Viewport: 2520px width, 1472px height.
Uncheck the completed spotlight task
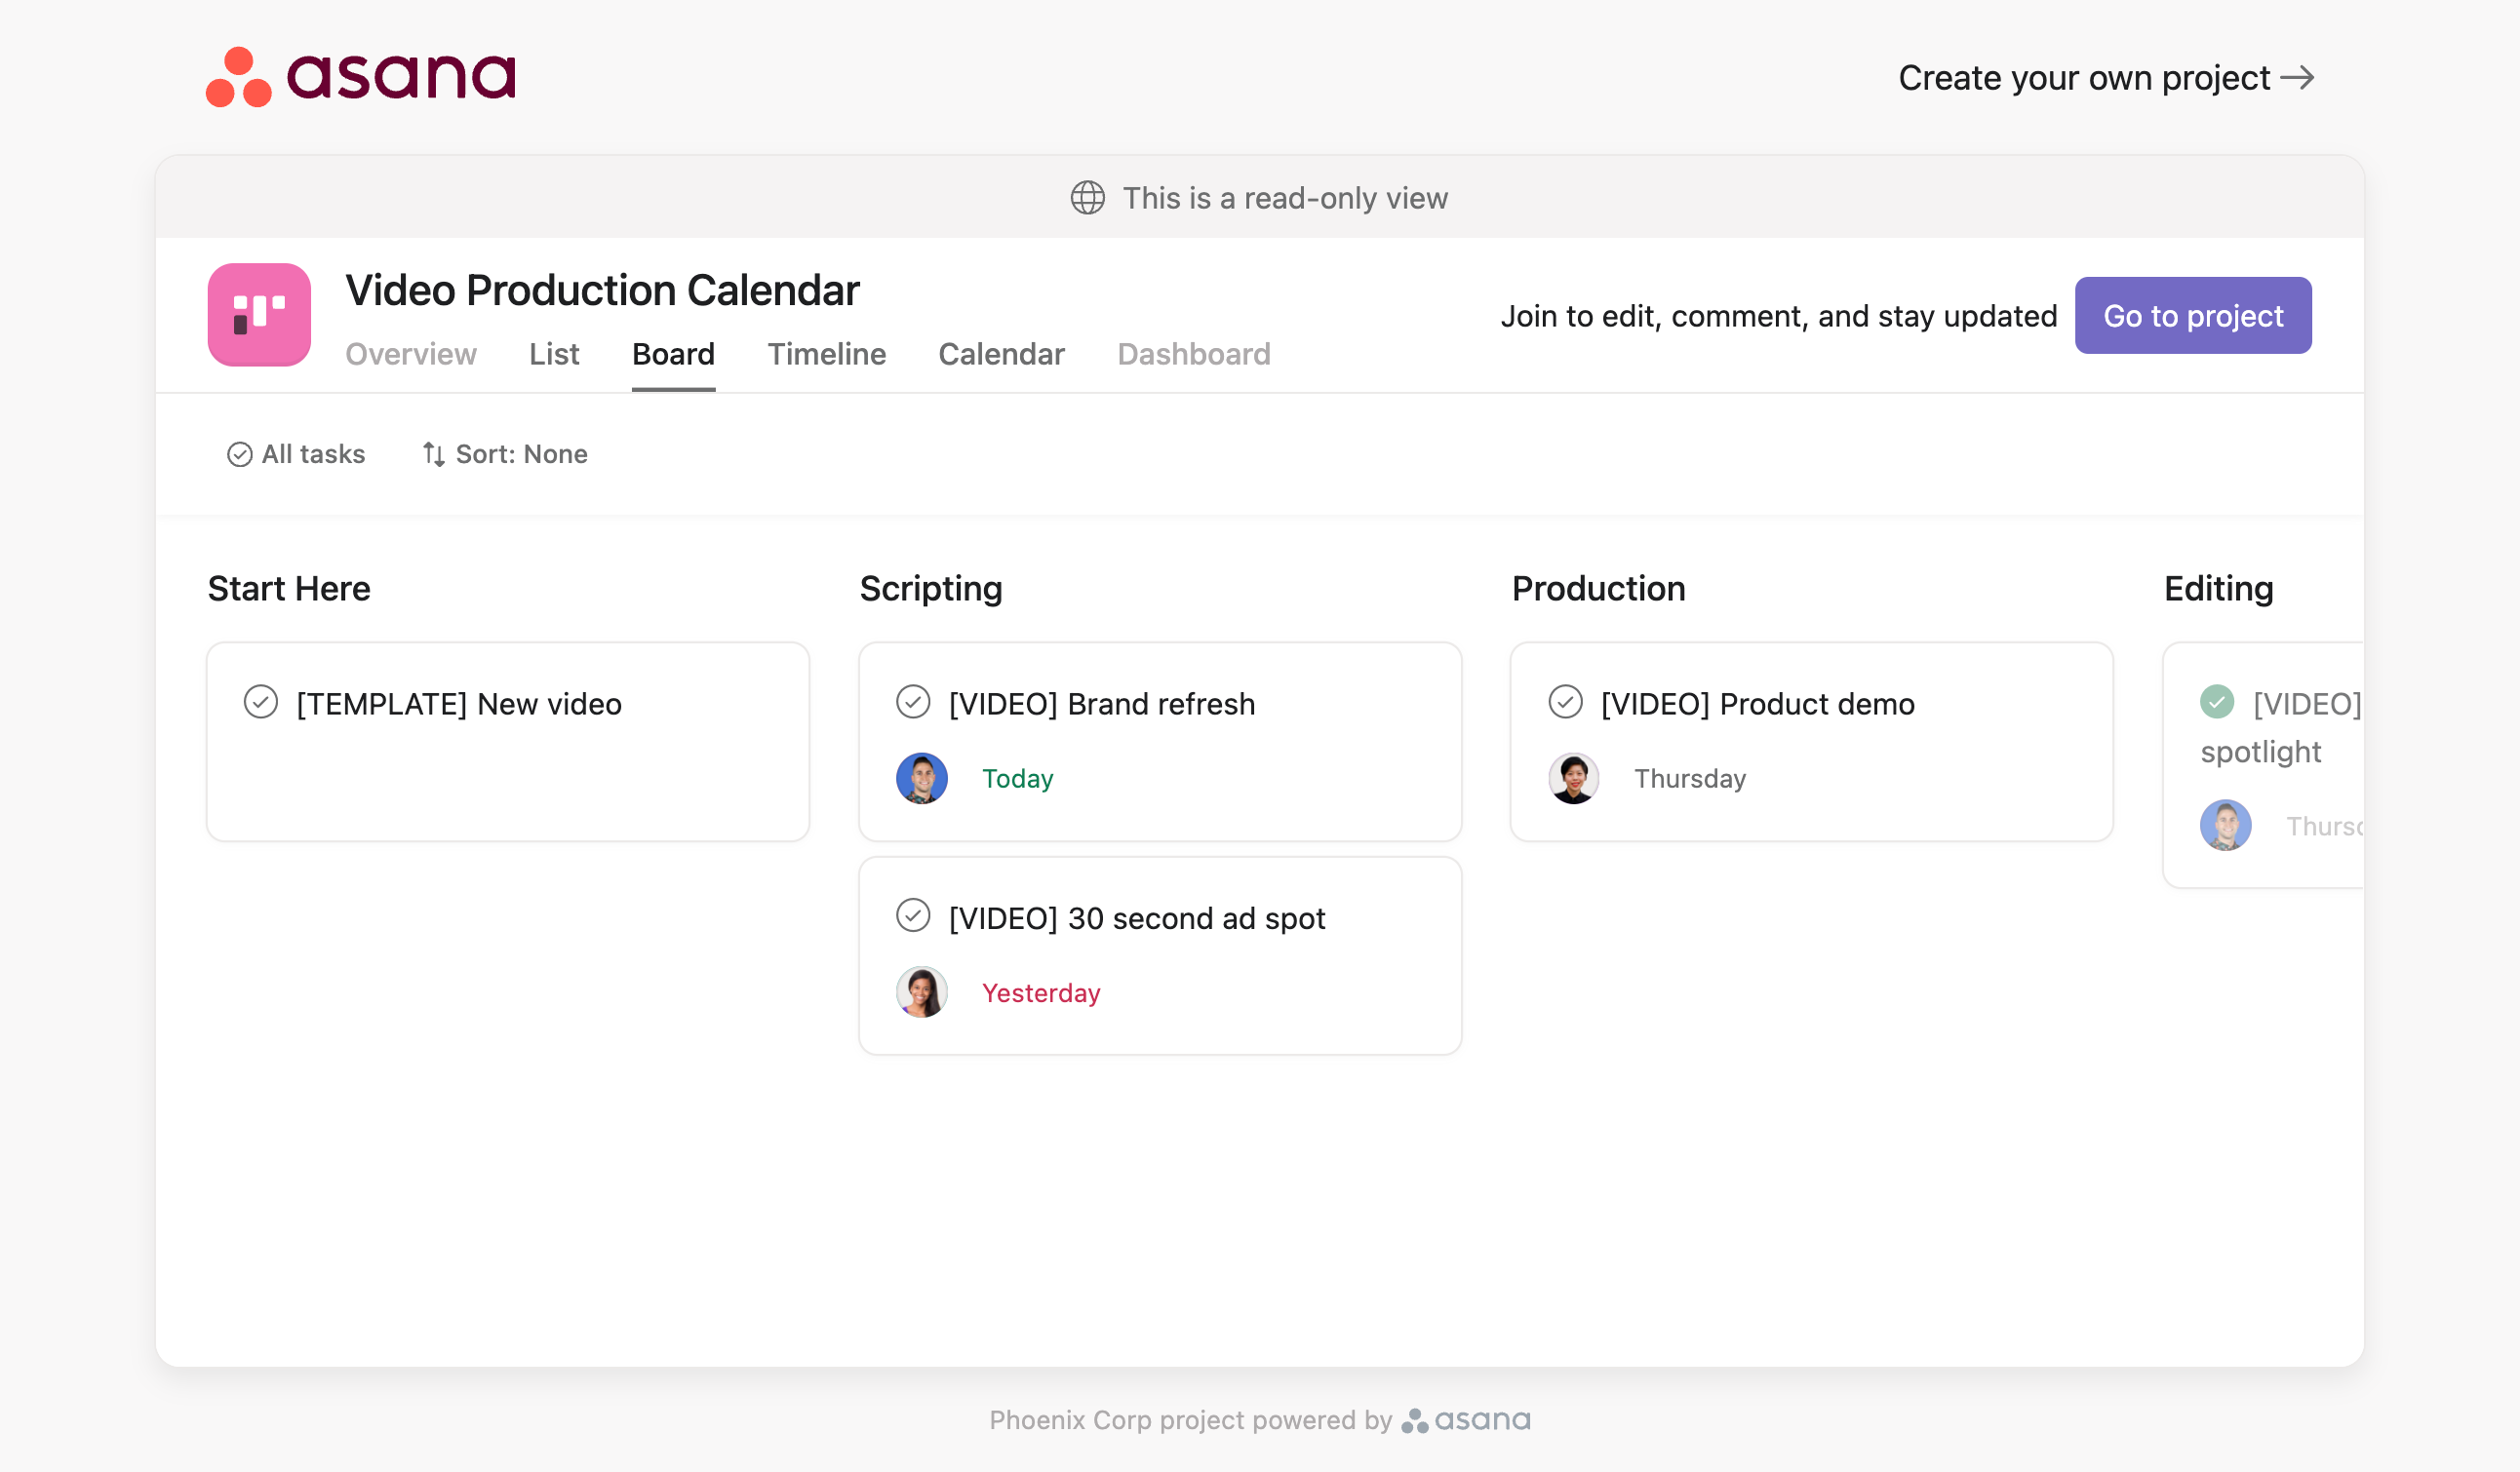pos(2217,703)
